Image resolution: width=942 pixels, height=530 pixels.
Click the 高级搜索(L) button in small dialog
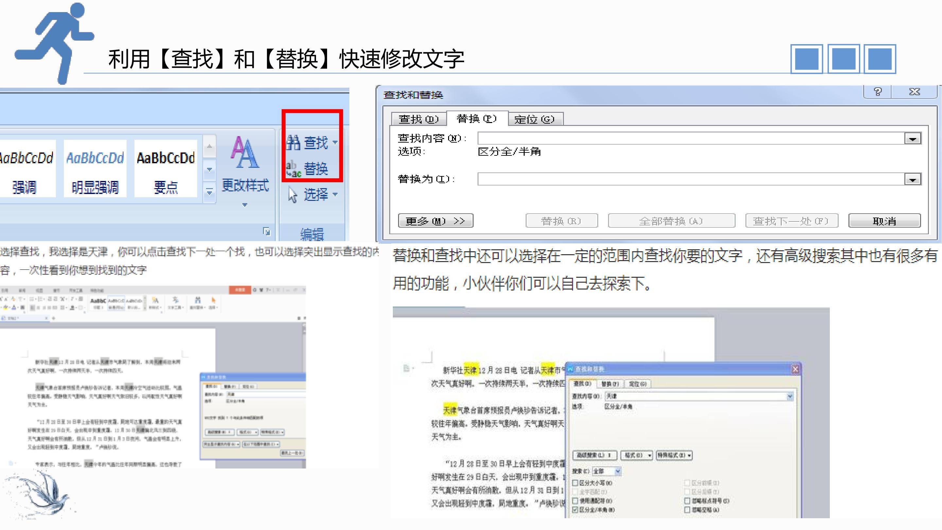(595, 455)
